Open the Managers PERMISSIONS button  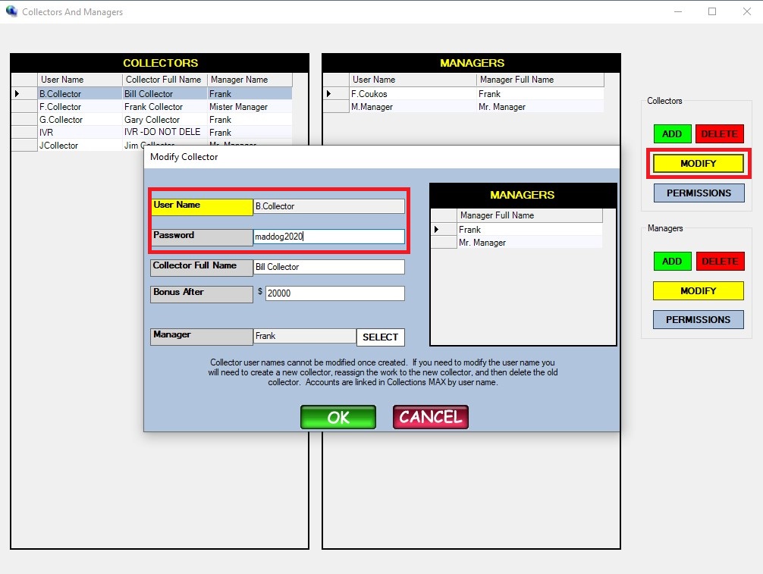tap(698, 320)
